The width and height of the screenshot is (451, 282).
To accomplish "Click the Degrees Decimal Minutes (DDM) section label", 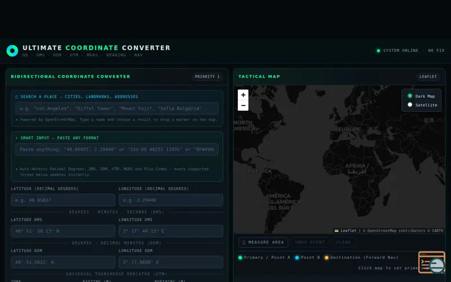I will coord(117,243).
